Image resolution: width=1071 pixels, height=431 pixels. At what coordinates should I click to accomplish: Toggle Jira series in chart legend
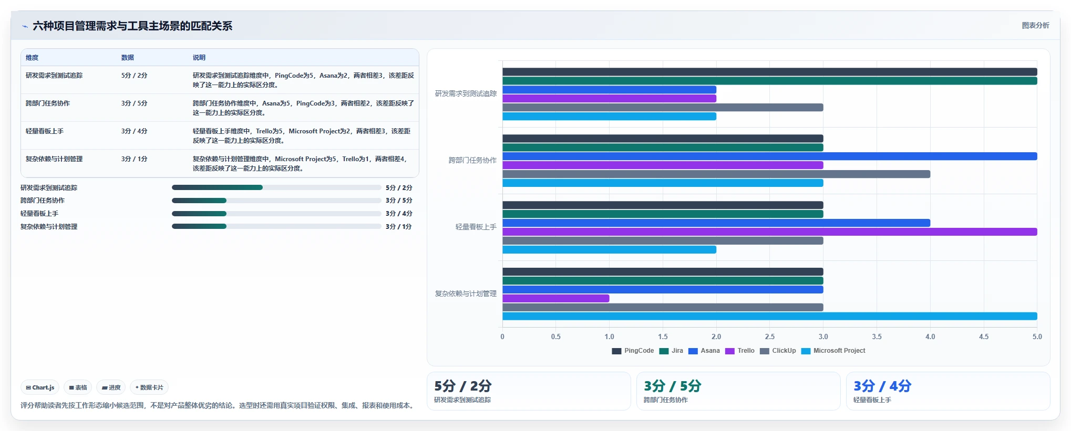tap(671, 351)
